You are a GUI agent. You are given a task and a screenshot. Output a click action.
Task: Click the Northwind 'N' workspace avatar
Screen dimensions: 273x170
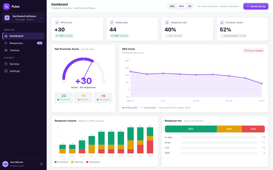7,18
